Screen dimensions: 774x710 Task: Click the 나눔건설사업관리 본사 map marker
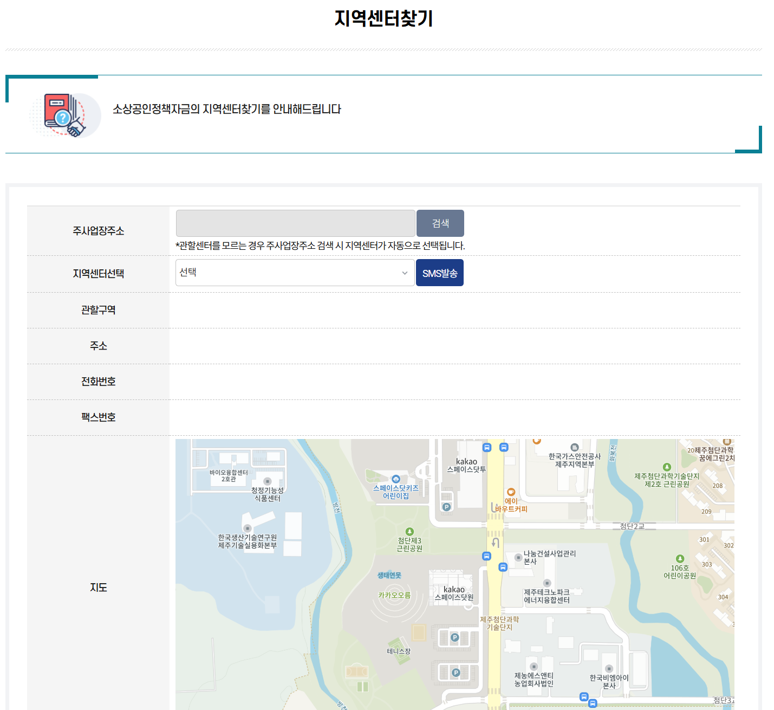click(x=518, y=557)
